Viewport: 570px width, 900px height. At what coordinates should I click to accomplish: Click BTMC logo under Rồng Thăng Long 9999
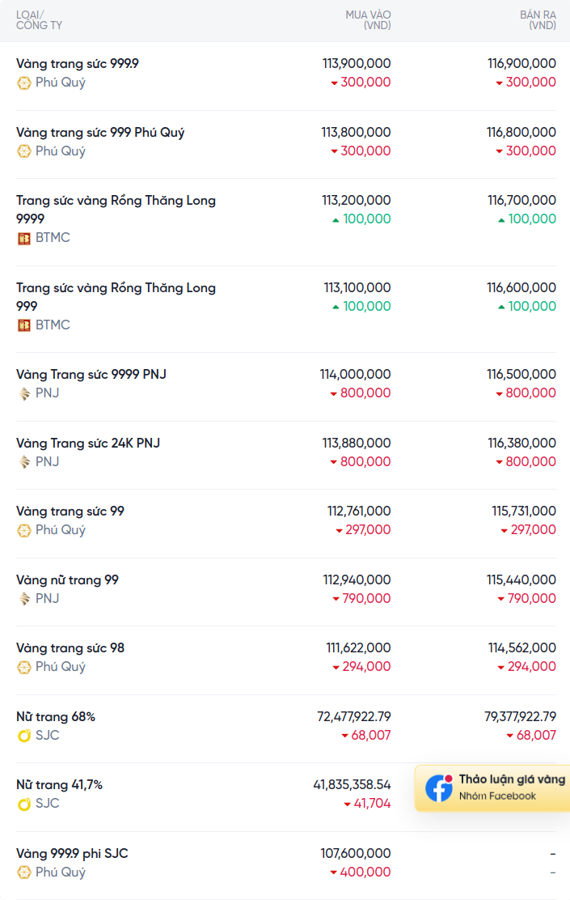(23, 238)
